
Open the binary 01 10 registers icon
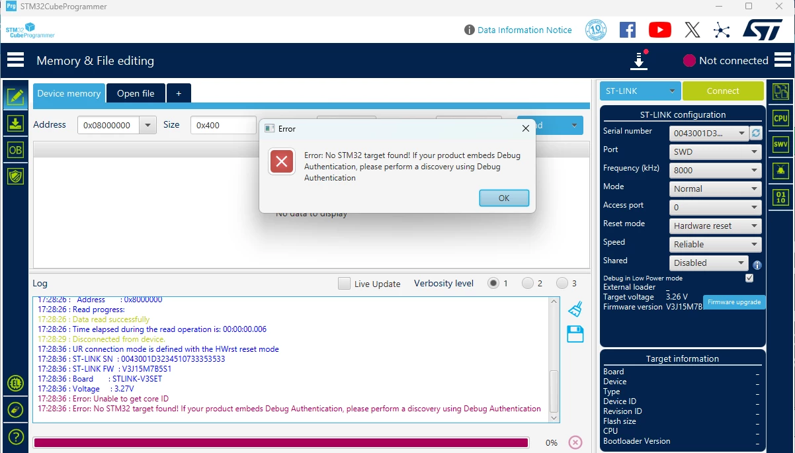click(x=781, y=196)
